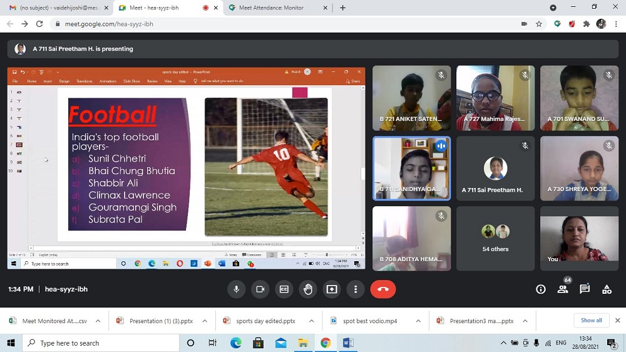Toggle closed captions in Meet
The width and height of the screenshot is (626, 352).
(284, 289)
